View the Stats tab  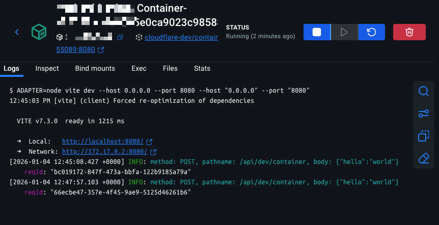(202, 68)
